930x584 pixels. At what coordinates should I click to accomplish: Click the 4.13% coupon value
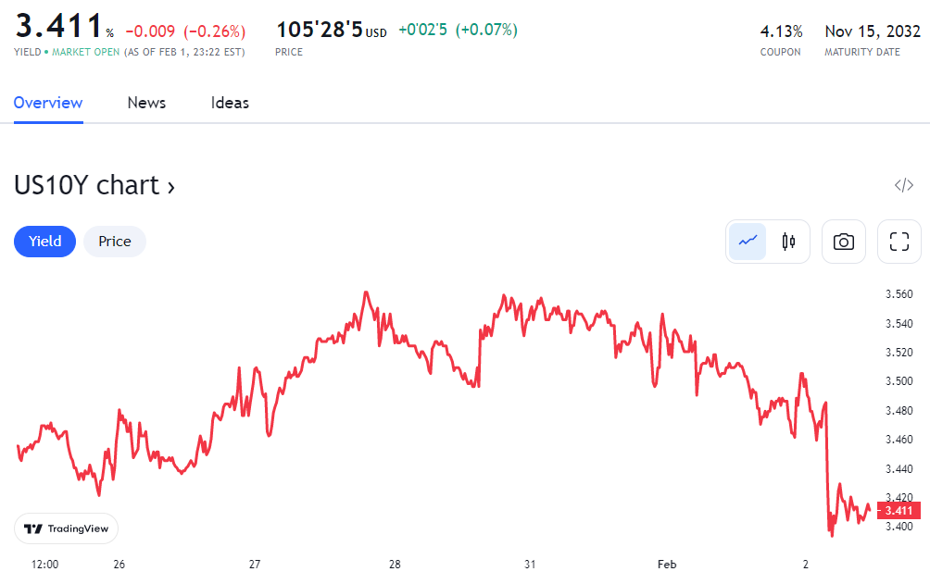point(781,31)
